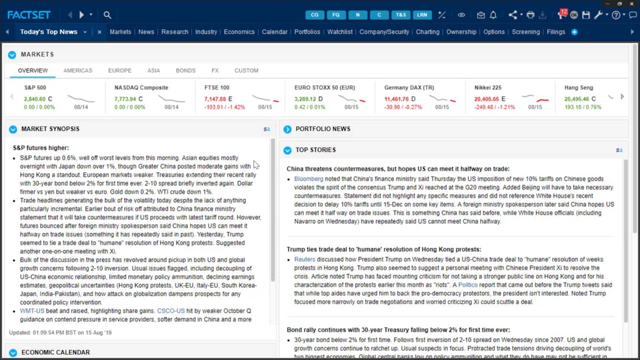Open the wrench settings icon
This screenshot has width=640, height=360.
click(598, 15)
